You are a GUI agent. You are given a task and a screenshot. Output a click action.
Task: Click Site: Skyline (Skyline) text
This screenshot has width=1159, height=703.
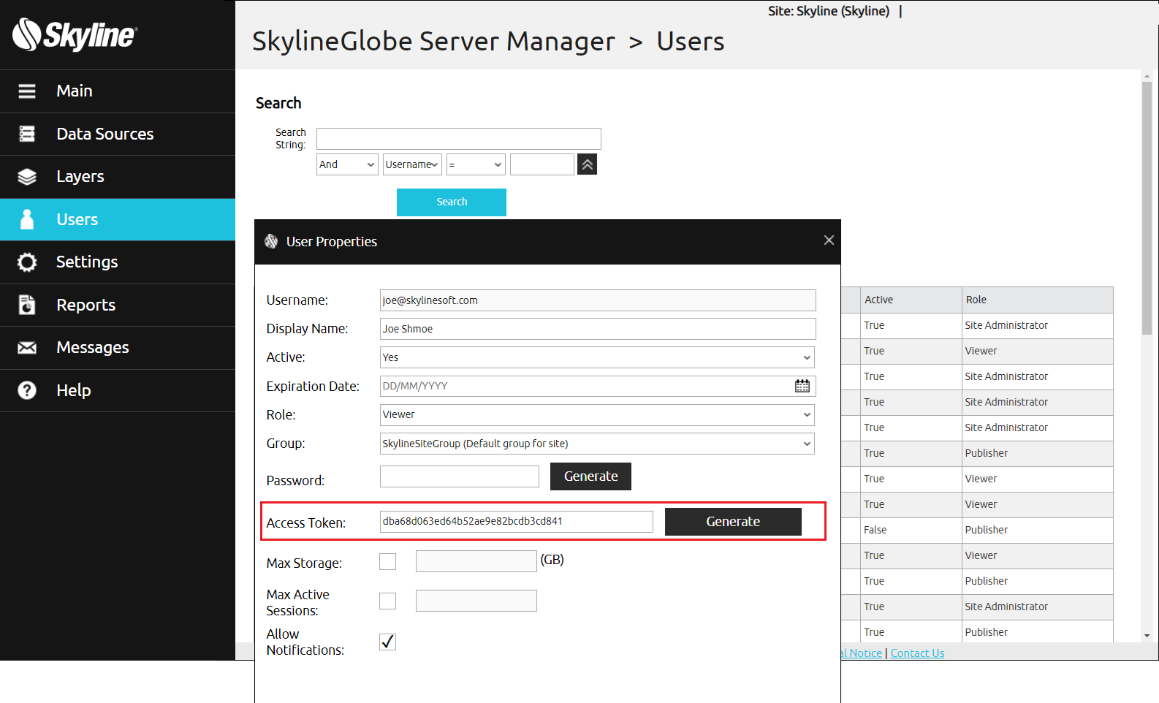[x=829, y=11]
